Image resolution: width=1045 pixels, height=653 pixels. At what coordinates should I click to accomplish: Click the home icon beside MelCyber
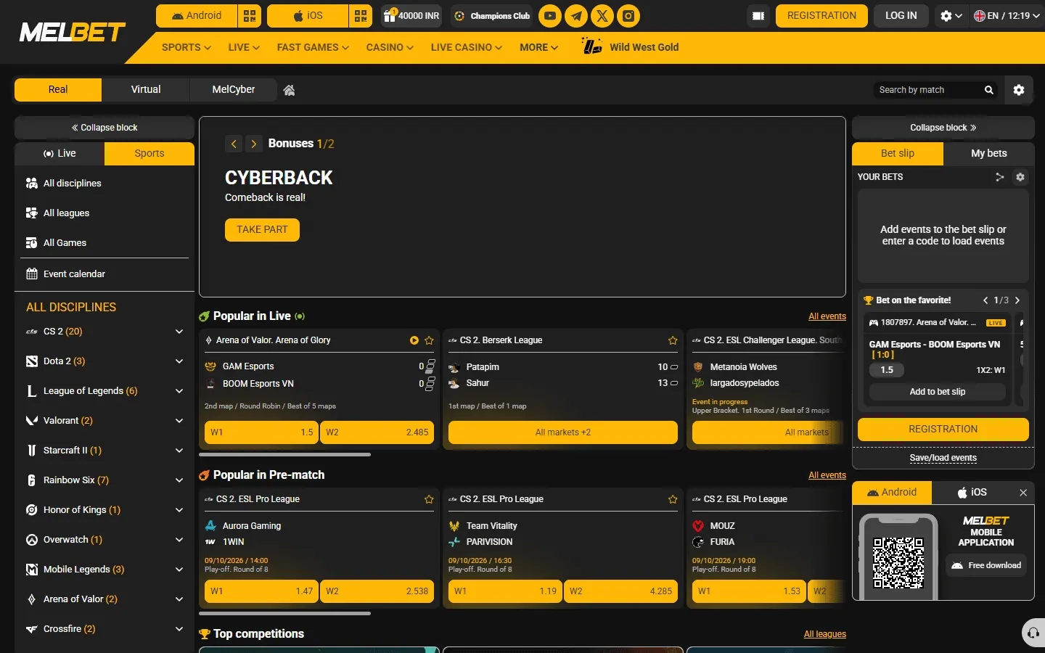[x=289, y=90]
